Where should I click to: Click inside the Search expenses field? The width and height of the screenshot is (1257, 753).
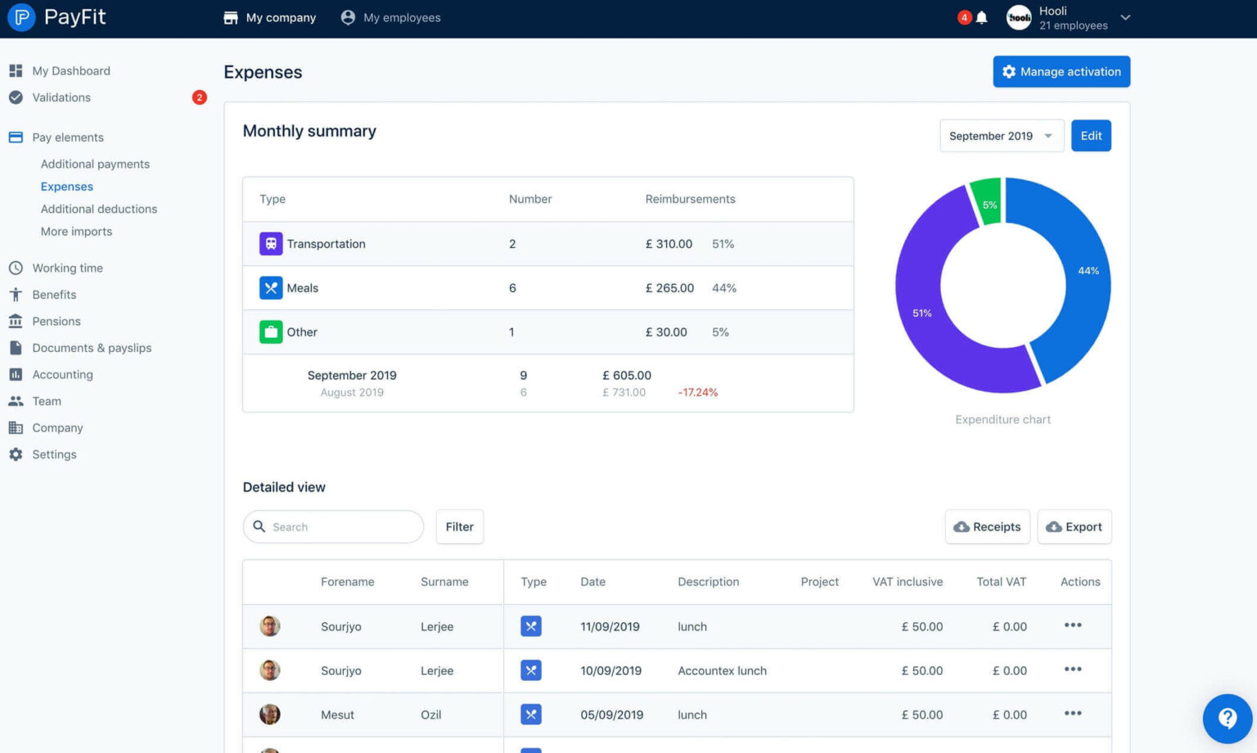(332, 526)
